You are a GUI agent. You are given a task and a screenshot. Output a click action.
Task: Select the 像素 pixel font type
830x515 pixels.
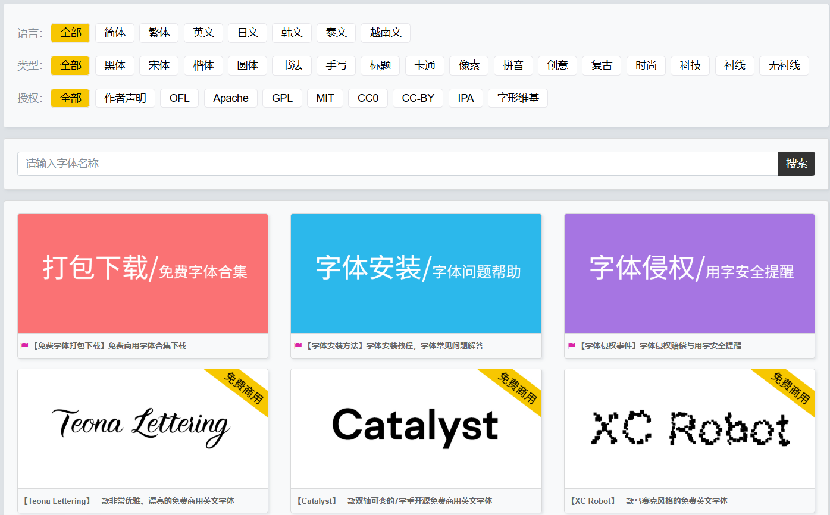coord(468,65)
